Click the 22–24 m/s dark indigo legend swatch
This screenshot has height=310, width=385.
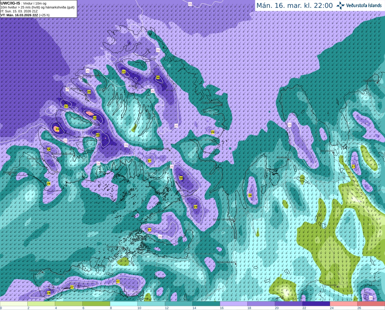tap(316, 304)
